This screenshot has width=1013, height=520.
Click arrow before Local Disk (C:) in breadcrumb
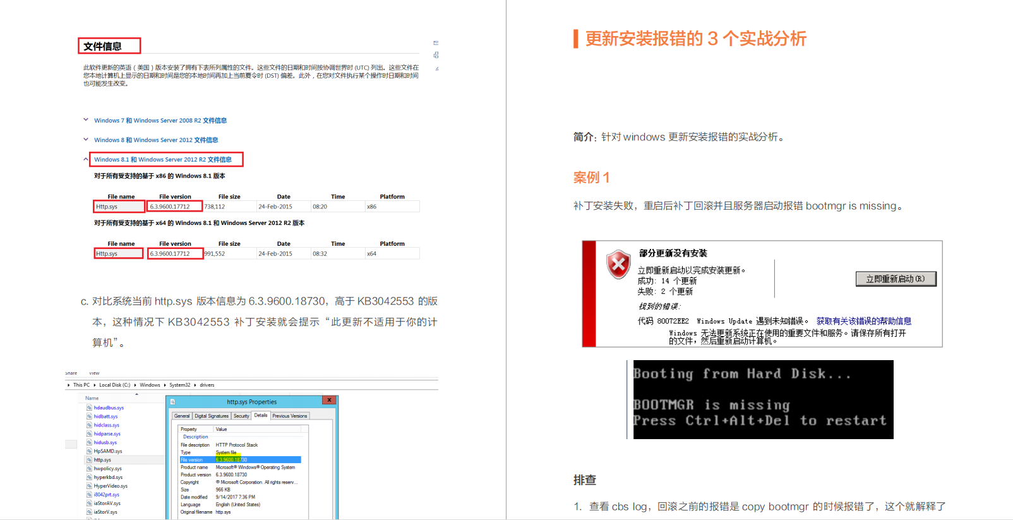tap(95, 385)
